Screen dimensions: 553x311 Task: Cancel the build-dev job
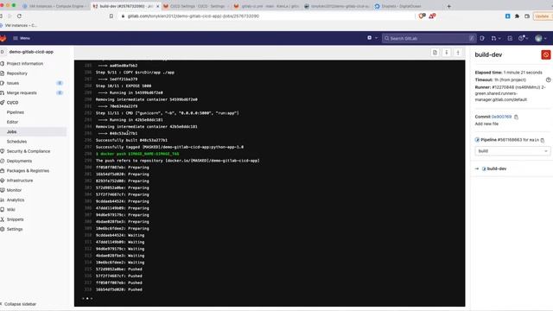click(x=545, y=54)
